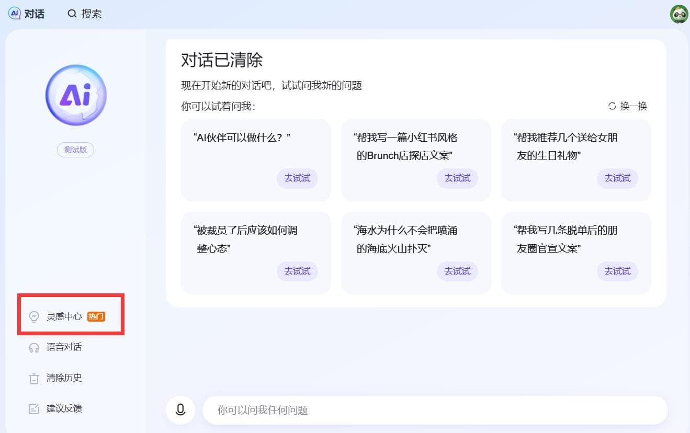Screen dimensions: 690x433
Task: Click the large Ai avatar logo
Action: coord(75,95)
